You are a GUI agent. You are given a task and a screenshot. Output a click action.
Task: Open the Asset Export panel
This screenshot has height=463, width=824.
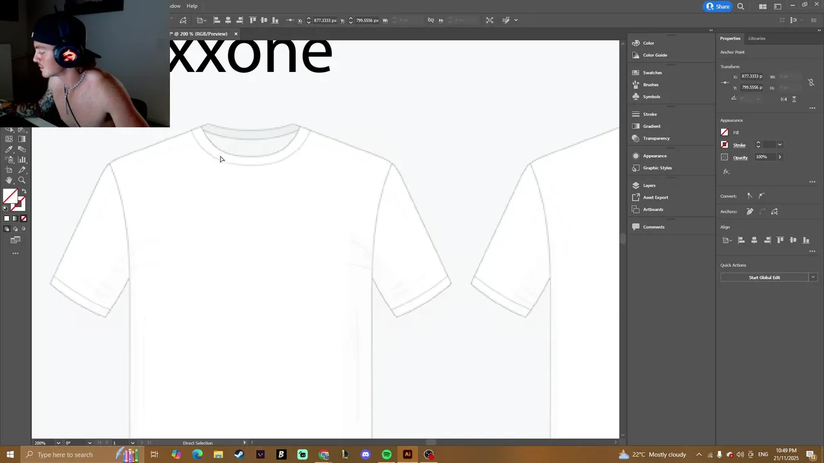click(655, 197)
